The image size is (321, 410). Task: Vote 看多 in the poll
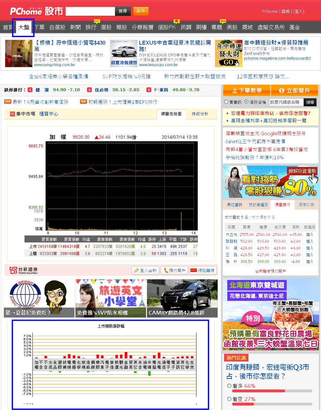coord(229,386)
